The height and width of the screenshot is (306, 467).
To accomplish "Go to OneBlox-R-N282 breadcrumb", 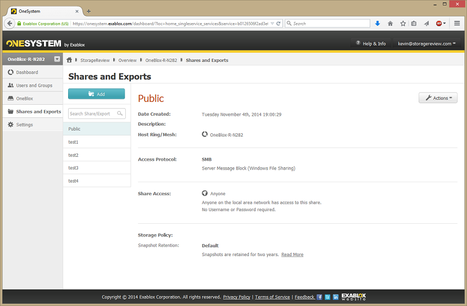I will (x=161, y=60).
